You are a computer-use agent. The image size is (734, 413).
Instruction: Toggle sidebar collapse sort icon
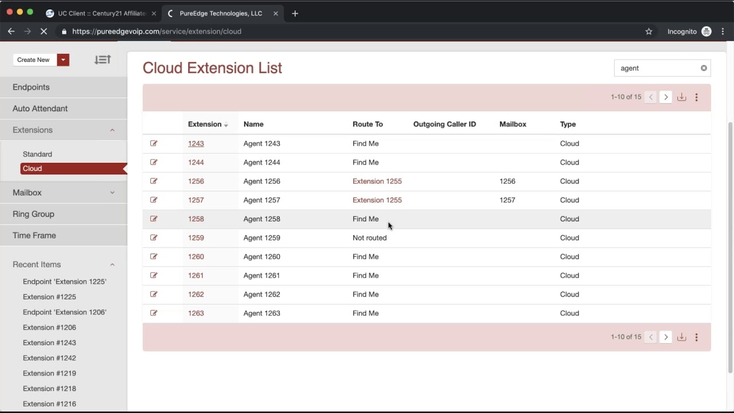(103, 60)
